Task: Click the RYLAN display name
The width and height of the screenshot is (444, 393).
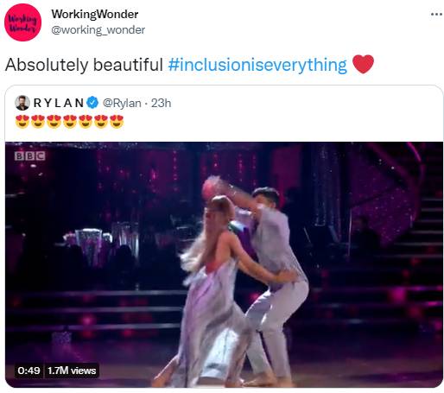Action: pos(59,103)
